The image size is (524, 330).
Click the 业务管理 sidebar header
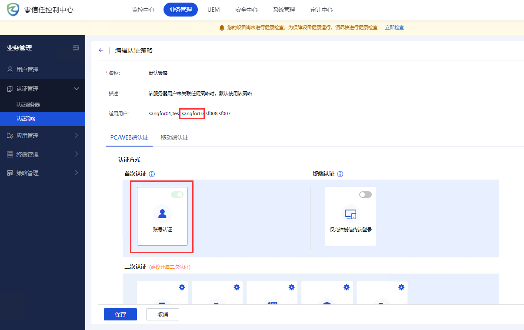click(19, 48)
